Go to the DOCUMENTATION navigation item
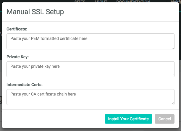 point(133,2)
